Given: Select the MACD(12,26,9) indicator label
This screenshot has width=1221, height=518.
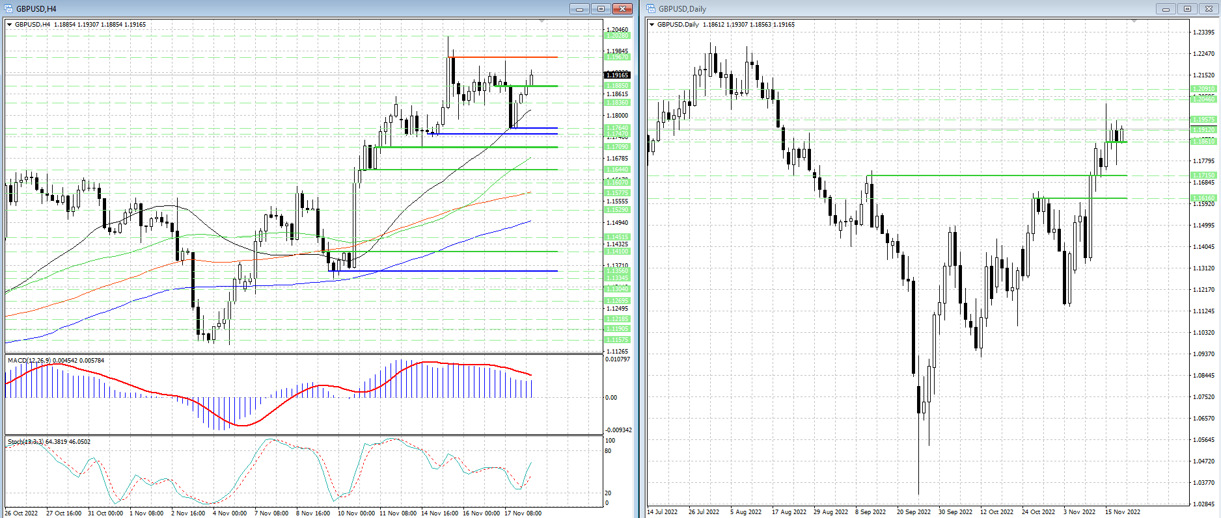Looking at the screenshot, I should click(29, 360).
